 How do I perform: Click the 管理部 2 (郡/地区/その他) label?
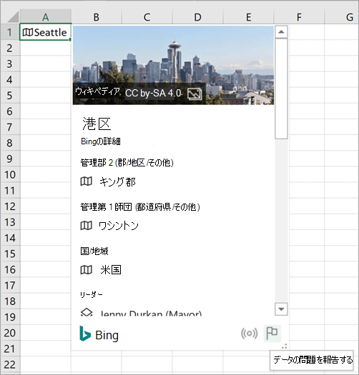pyautogui.click(x=127, y=163)
